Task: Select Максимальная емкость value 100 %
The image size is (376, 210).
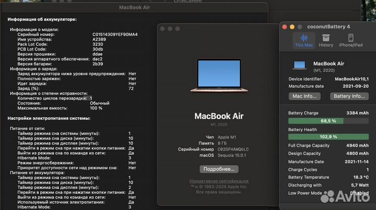Action: click(x=96, y=108)
